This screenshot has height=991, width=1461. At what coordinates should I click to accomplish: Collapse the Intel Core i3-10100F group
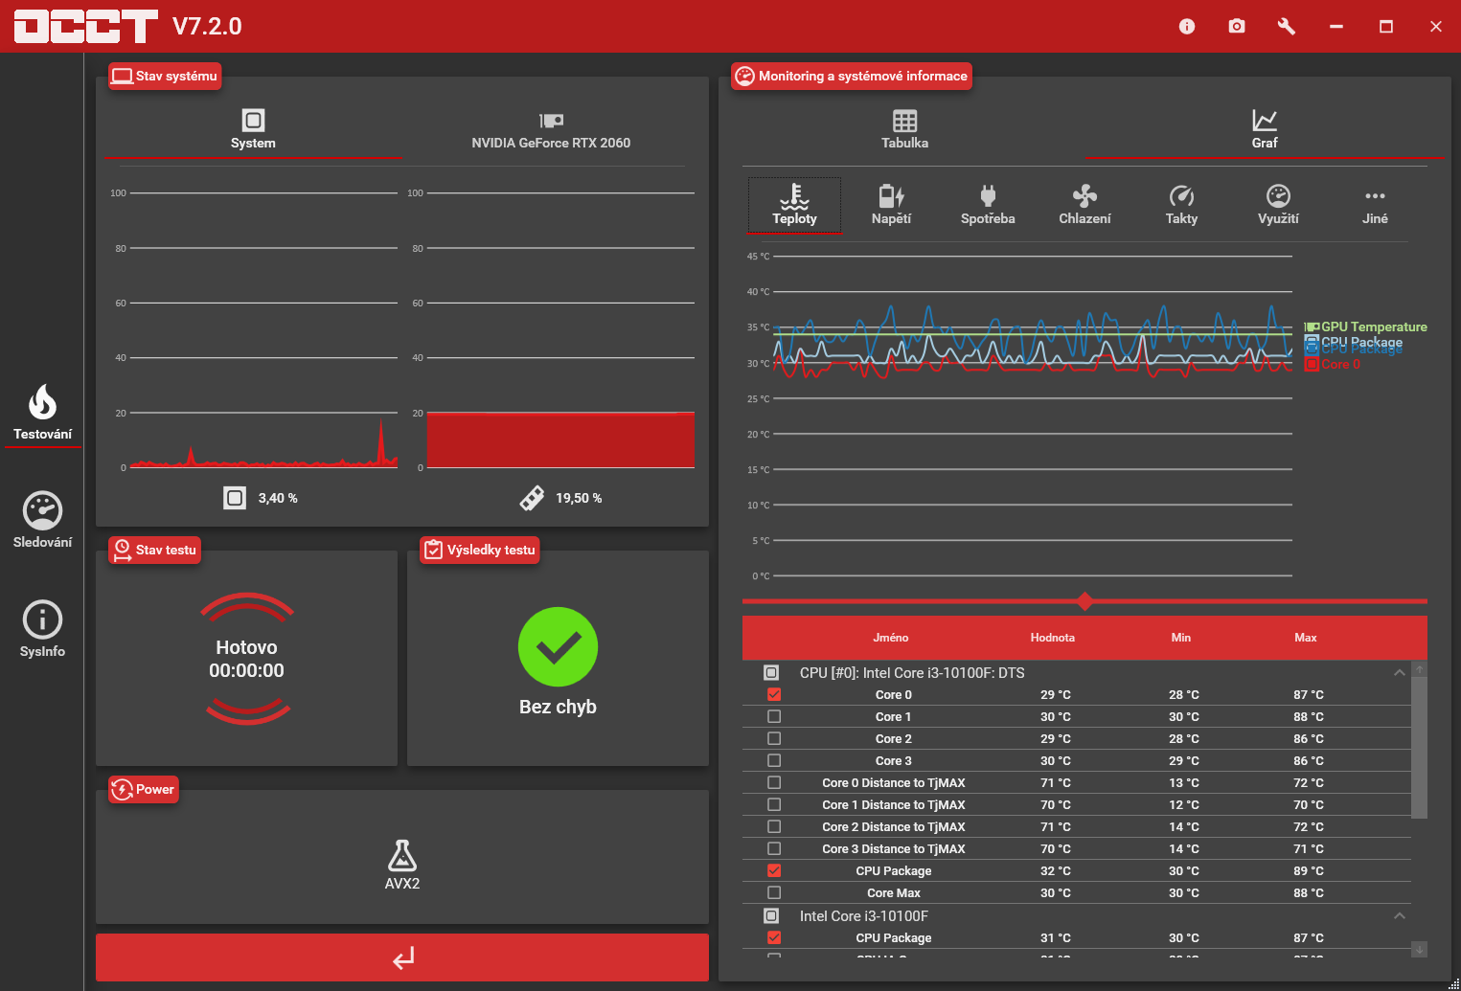pyautogui.click(x=1400, y=915)
